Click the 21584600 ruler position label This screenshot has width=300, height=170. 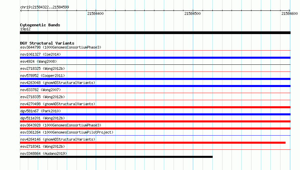coord(290,13)
